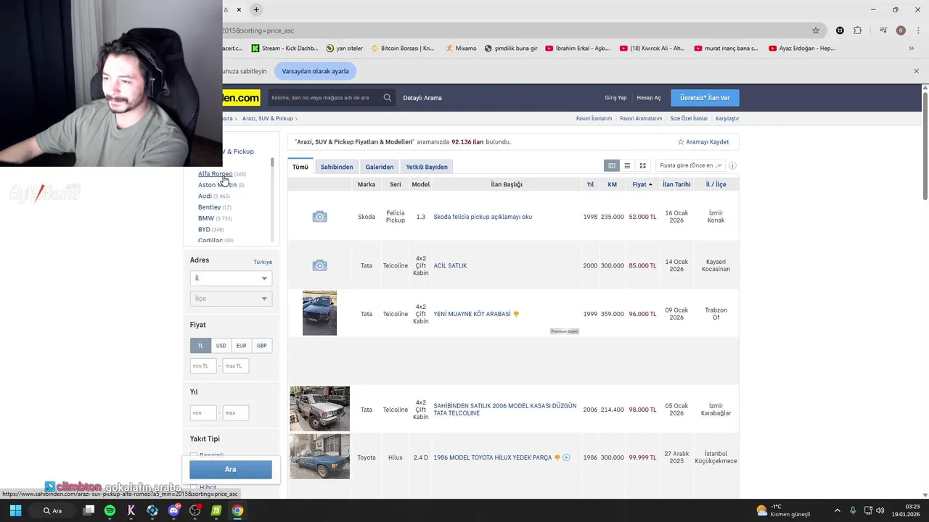Viewport: 929px width, 522px height.
Task: Select the GBP currency option
Action: coord(261,346)
